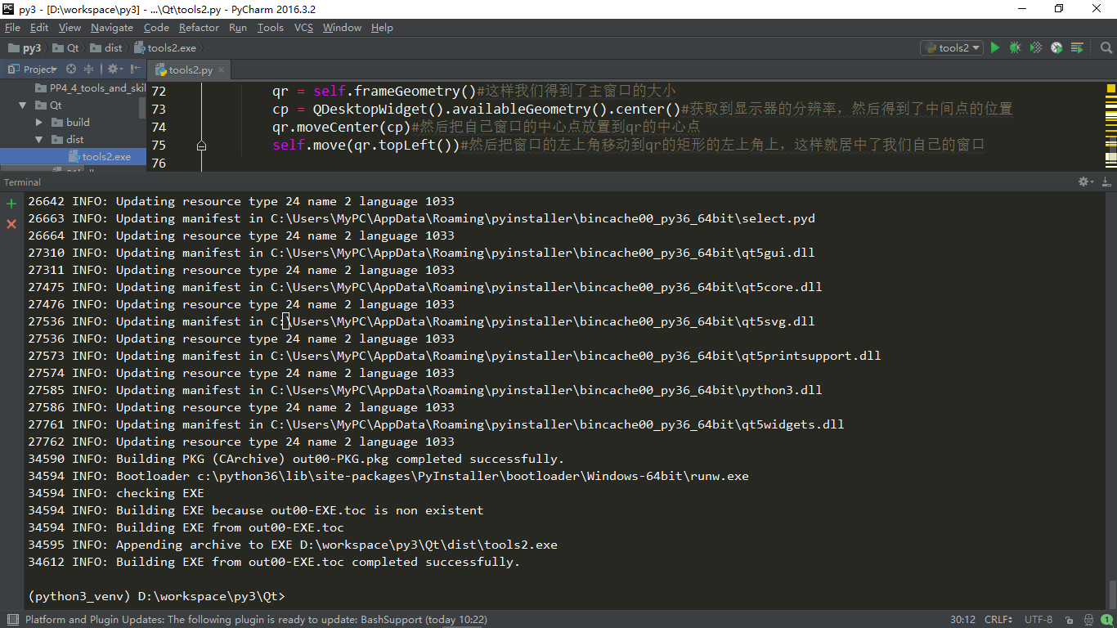This screenshot has height=628, width=1117.
Task: Open the Tools menu
Action: [x=271, y=28]
